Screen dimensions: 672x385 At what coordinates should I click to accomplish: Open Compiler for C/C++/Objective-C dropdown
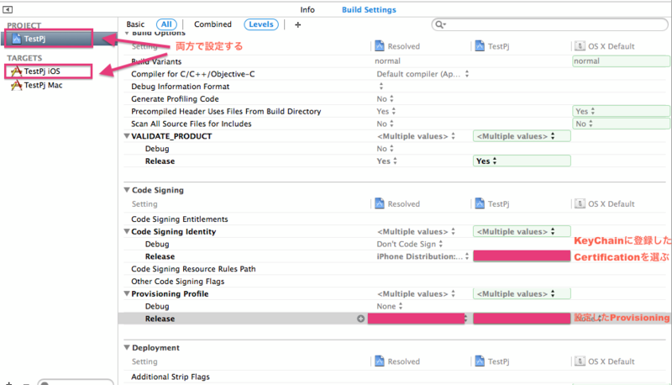(x=423, y=74)
